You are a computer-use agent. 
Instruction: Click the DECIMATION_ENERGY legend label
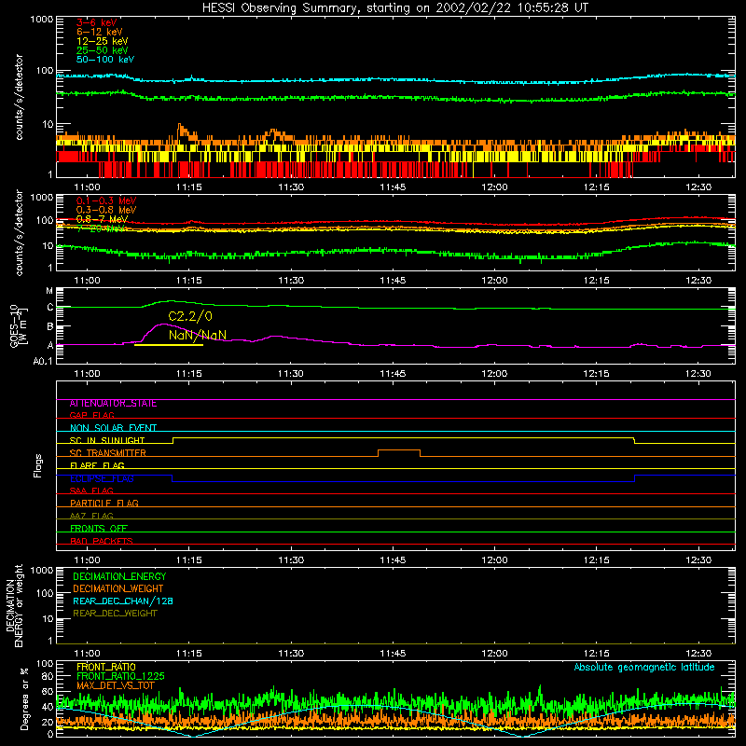point(119,576)
